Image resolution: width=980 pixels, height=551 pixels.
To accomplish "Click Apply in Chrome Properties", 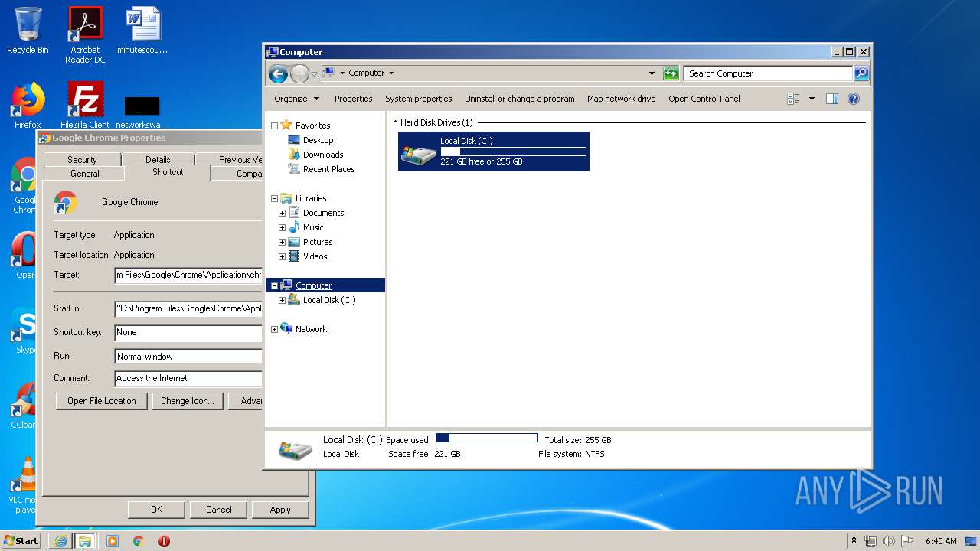I will [280, 510].
